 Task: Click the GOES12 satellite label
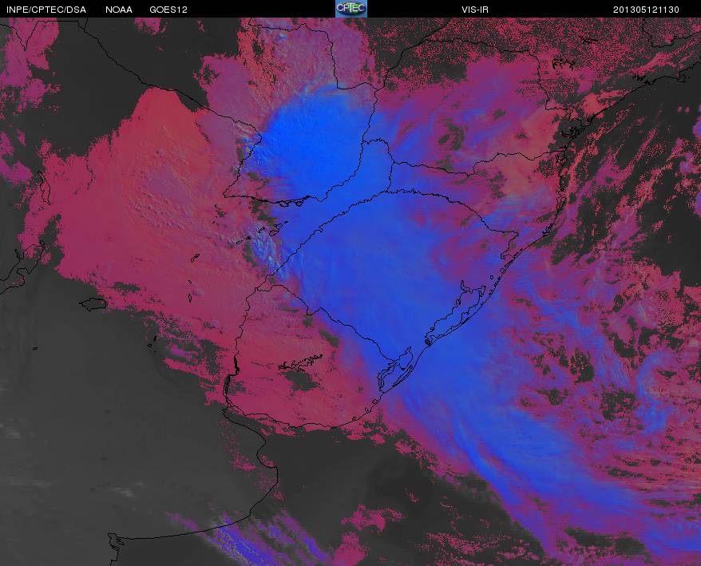[168, 10]
